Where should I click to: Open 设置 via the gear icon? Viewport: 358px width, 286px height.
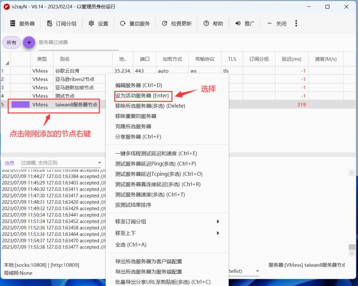tap(91, 23)
